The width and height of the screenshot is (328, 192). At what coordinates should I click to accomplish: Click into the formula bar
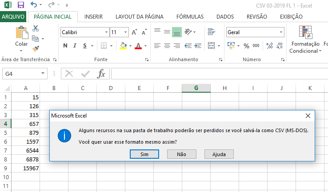(220, 74)
